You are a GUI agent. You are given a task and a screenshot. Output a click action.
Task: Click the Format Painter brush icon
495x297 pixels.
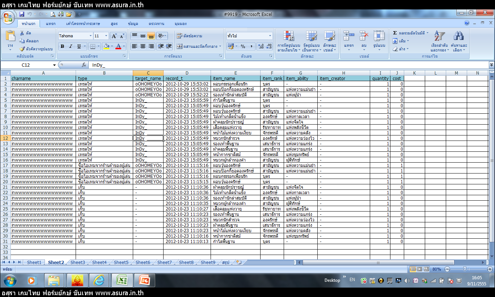[x=22, y=49]
